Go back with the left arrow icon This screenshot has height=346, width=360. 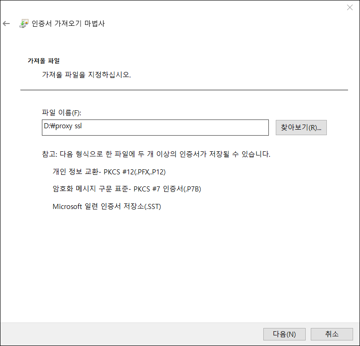pyautogui.click(x=6, y=24)
